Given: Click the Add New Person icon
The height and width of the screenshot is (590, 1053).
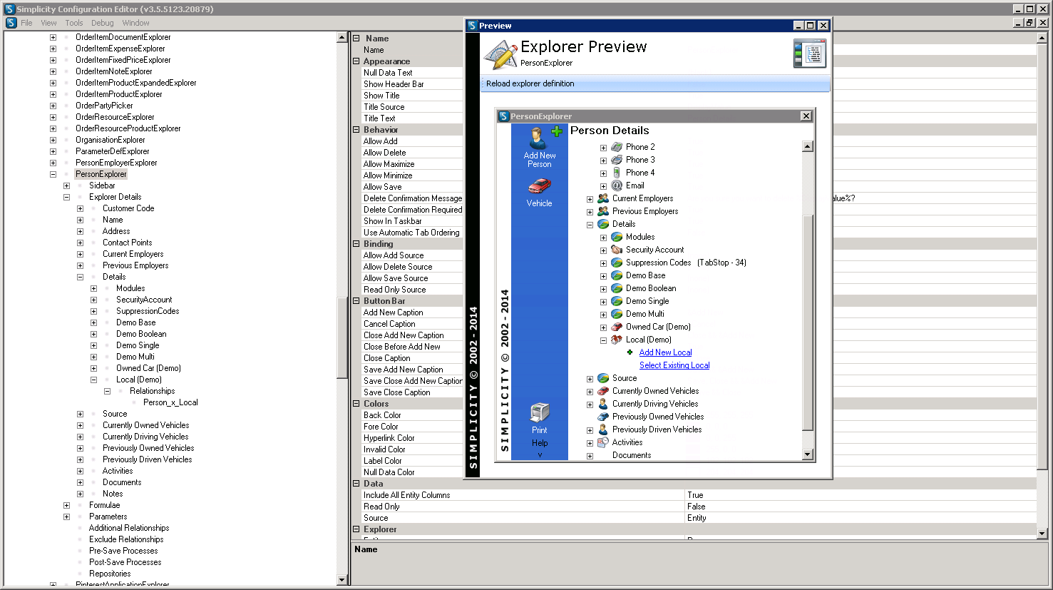Looking at the screenshot, I should [x=538, y=138].
